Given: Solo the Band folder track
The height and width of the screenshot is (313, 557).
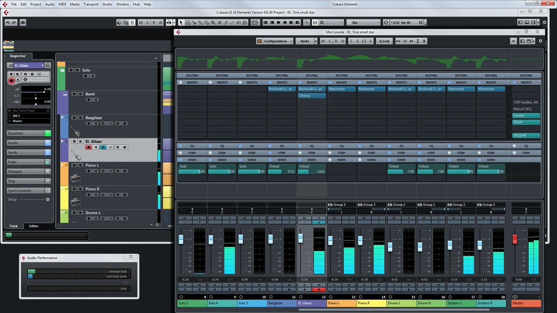Looking at the screenshot, I should point(80,94).
